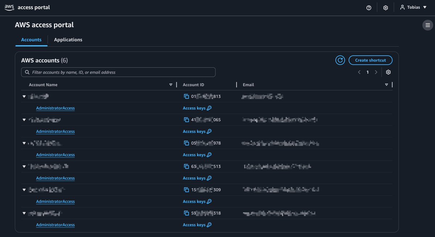Refresh the AWS accounts list
The width and height of the screenshot is (435, 237).
coord(340,60)
